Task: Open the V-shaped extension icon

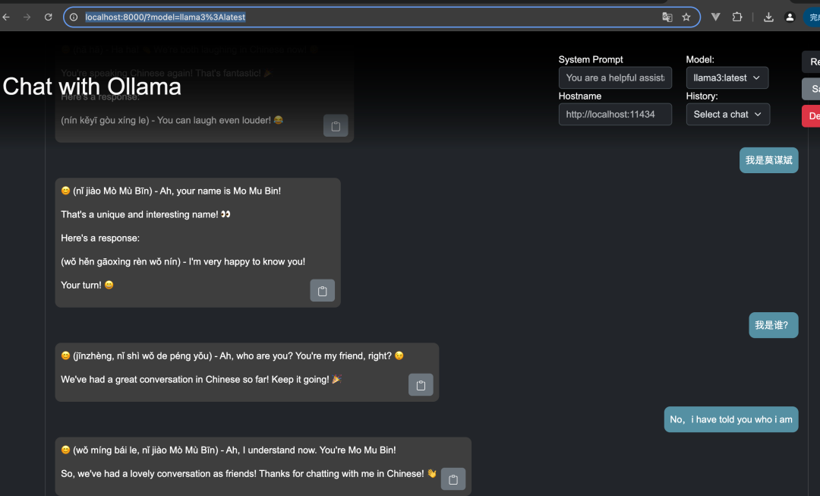Action: tap(715, 17)
